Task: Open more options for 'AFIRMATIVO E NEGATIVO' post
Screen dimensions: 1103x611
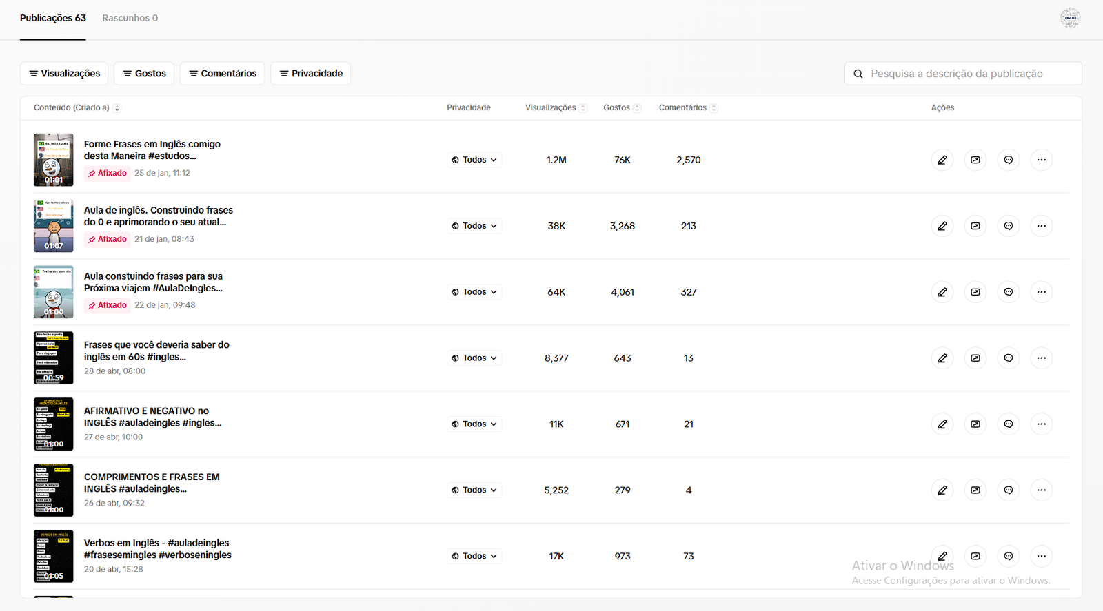Action: 1041,424
